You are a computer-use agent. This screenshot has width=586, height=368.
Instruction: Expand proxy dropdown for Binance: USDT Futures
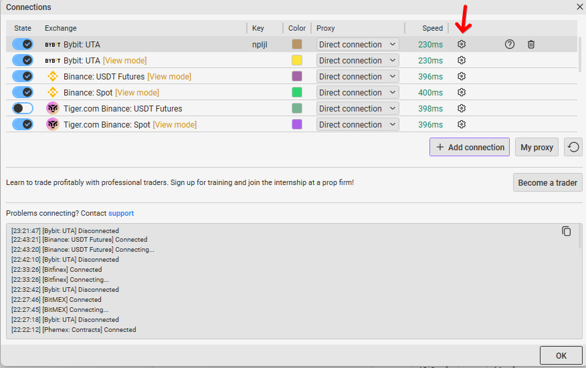358,77
